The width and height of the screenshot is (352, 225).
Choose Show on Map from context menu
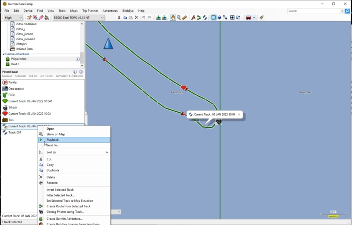[x=74, y=134]
